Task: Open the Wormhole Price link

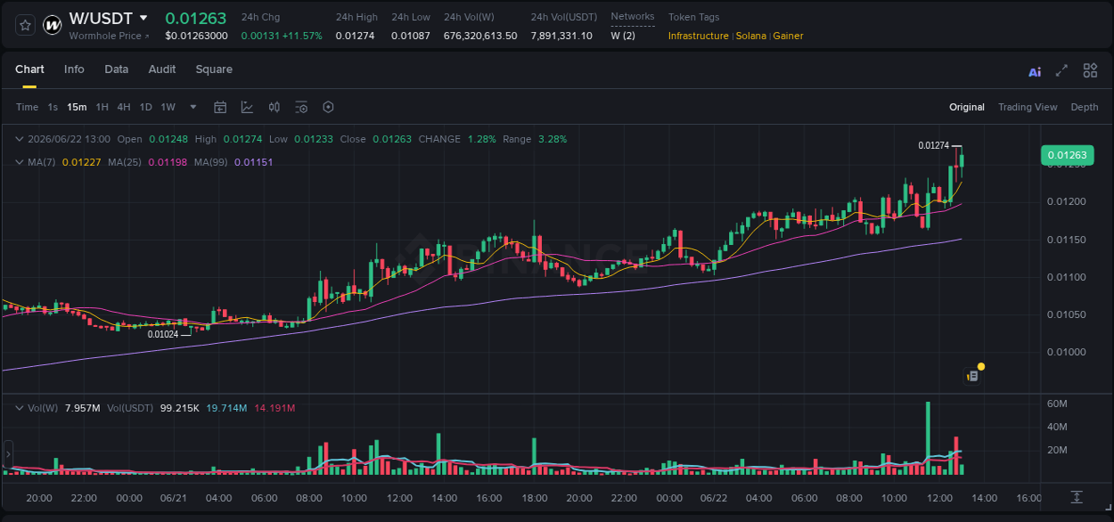Action: click(109, 36)
